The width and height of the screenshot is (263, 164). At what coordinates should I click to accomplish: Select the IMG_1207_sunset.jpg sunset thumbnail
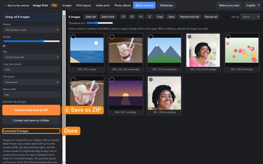pyautogui.click(x=126, y=93)
